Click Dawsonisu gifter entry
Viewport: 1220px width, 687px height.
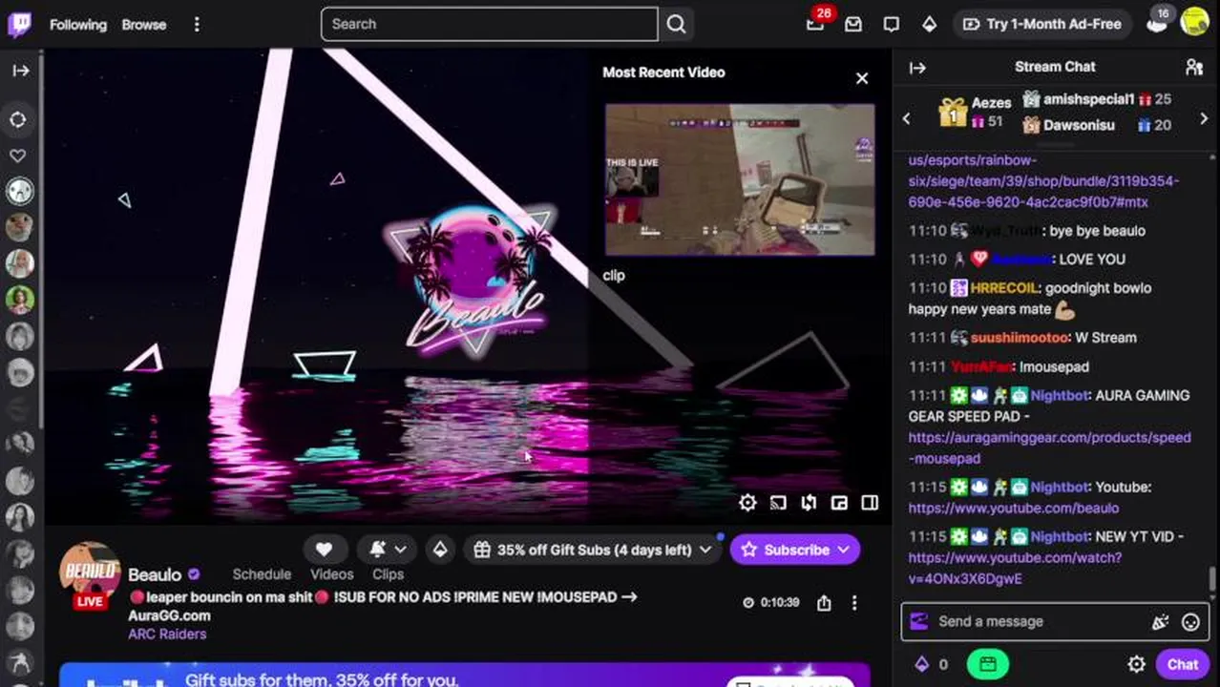click(1097, 125)
